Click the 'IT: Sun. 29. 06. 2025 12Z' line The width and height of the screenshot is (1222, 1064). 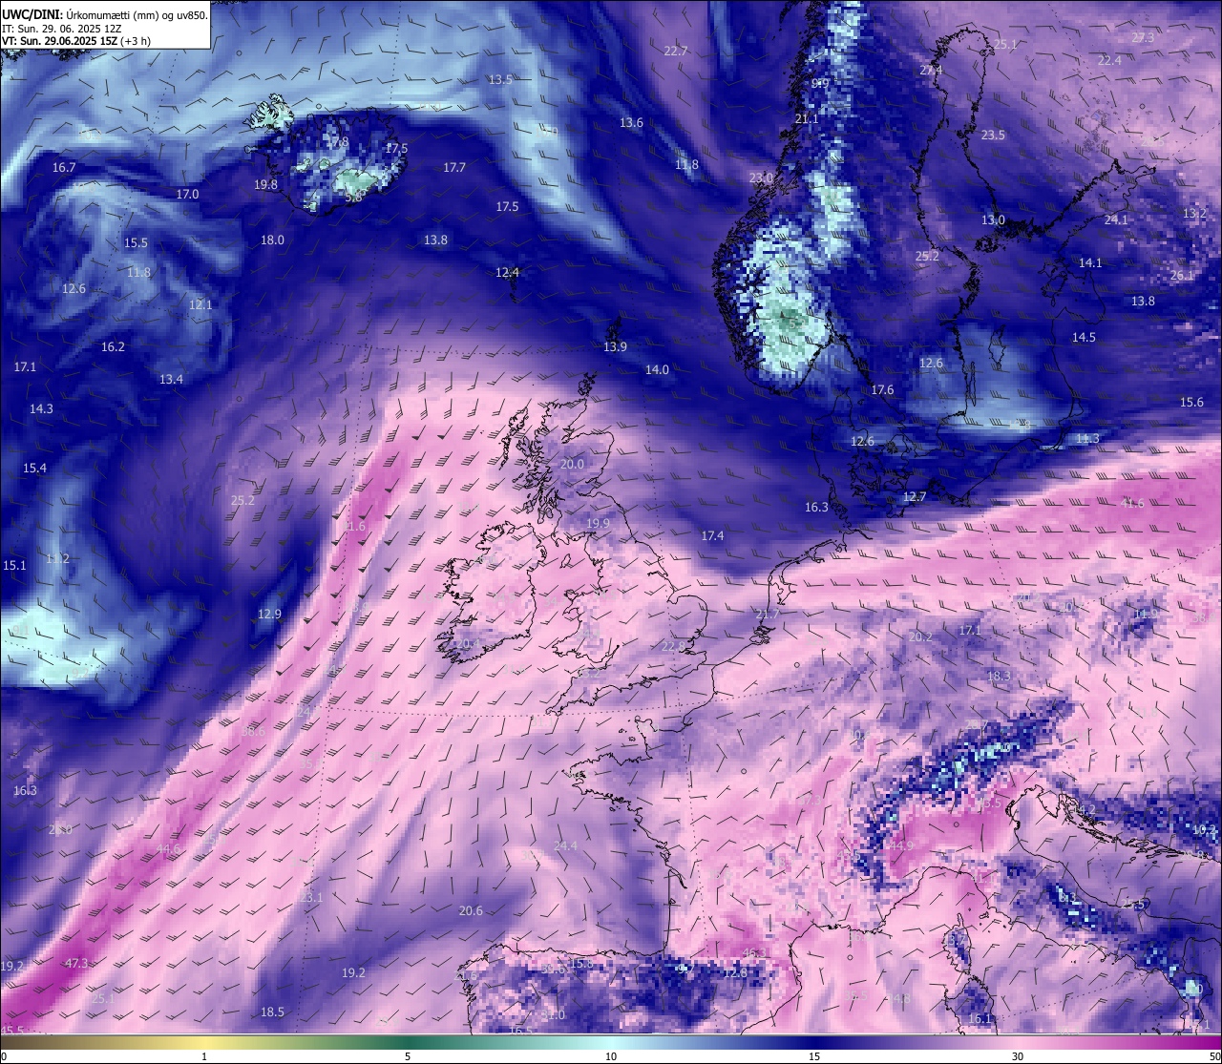(x=62, y=29)
